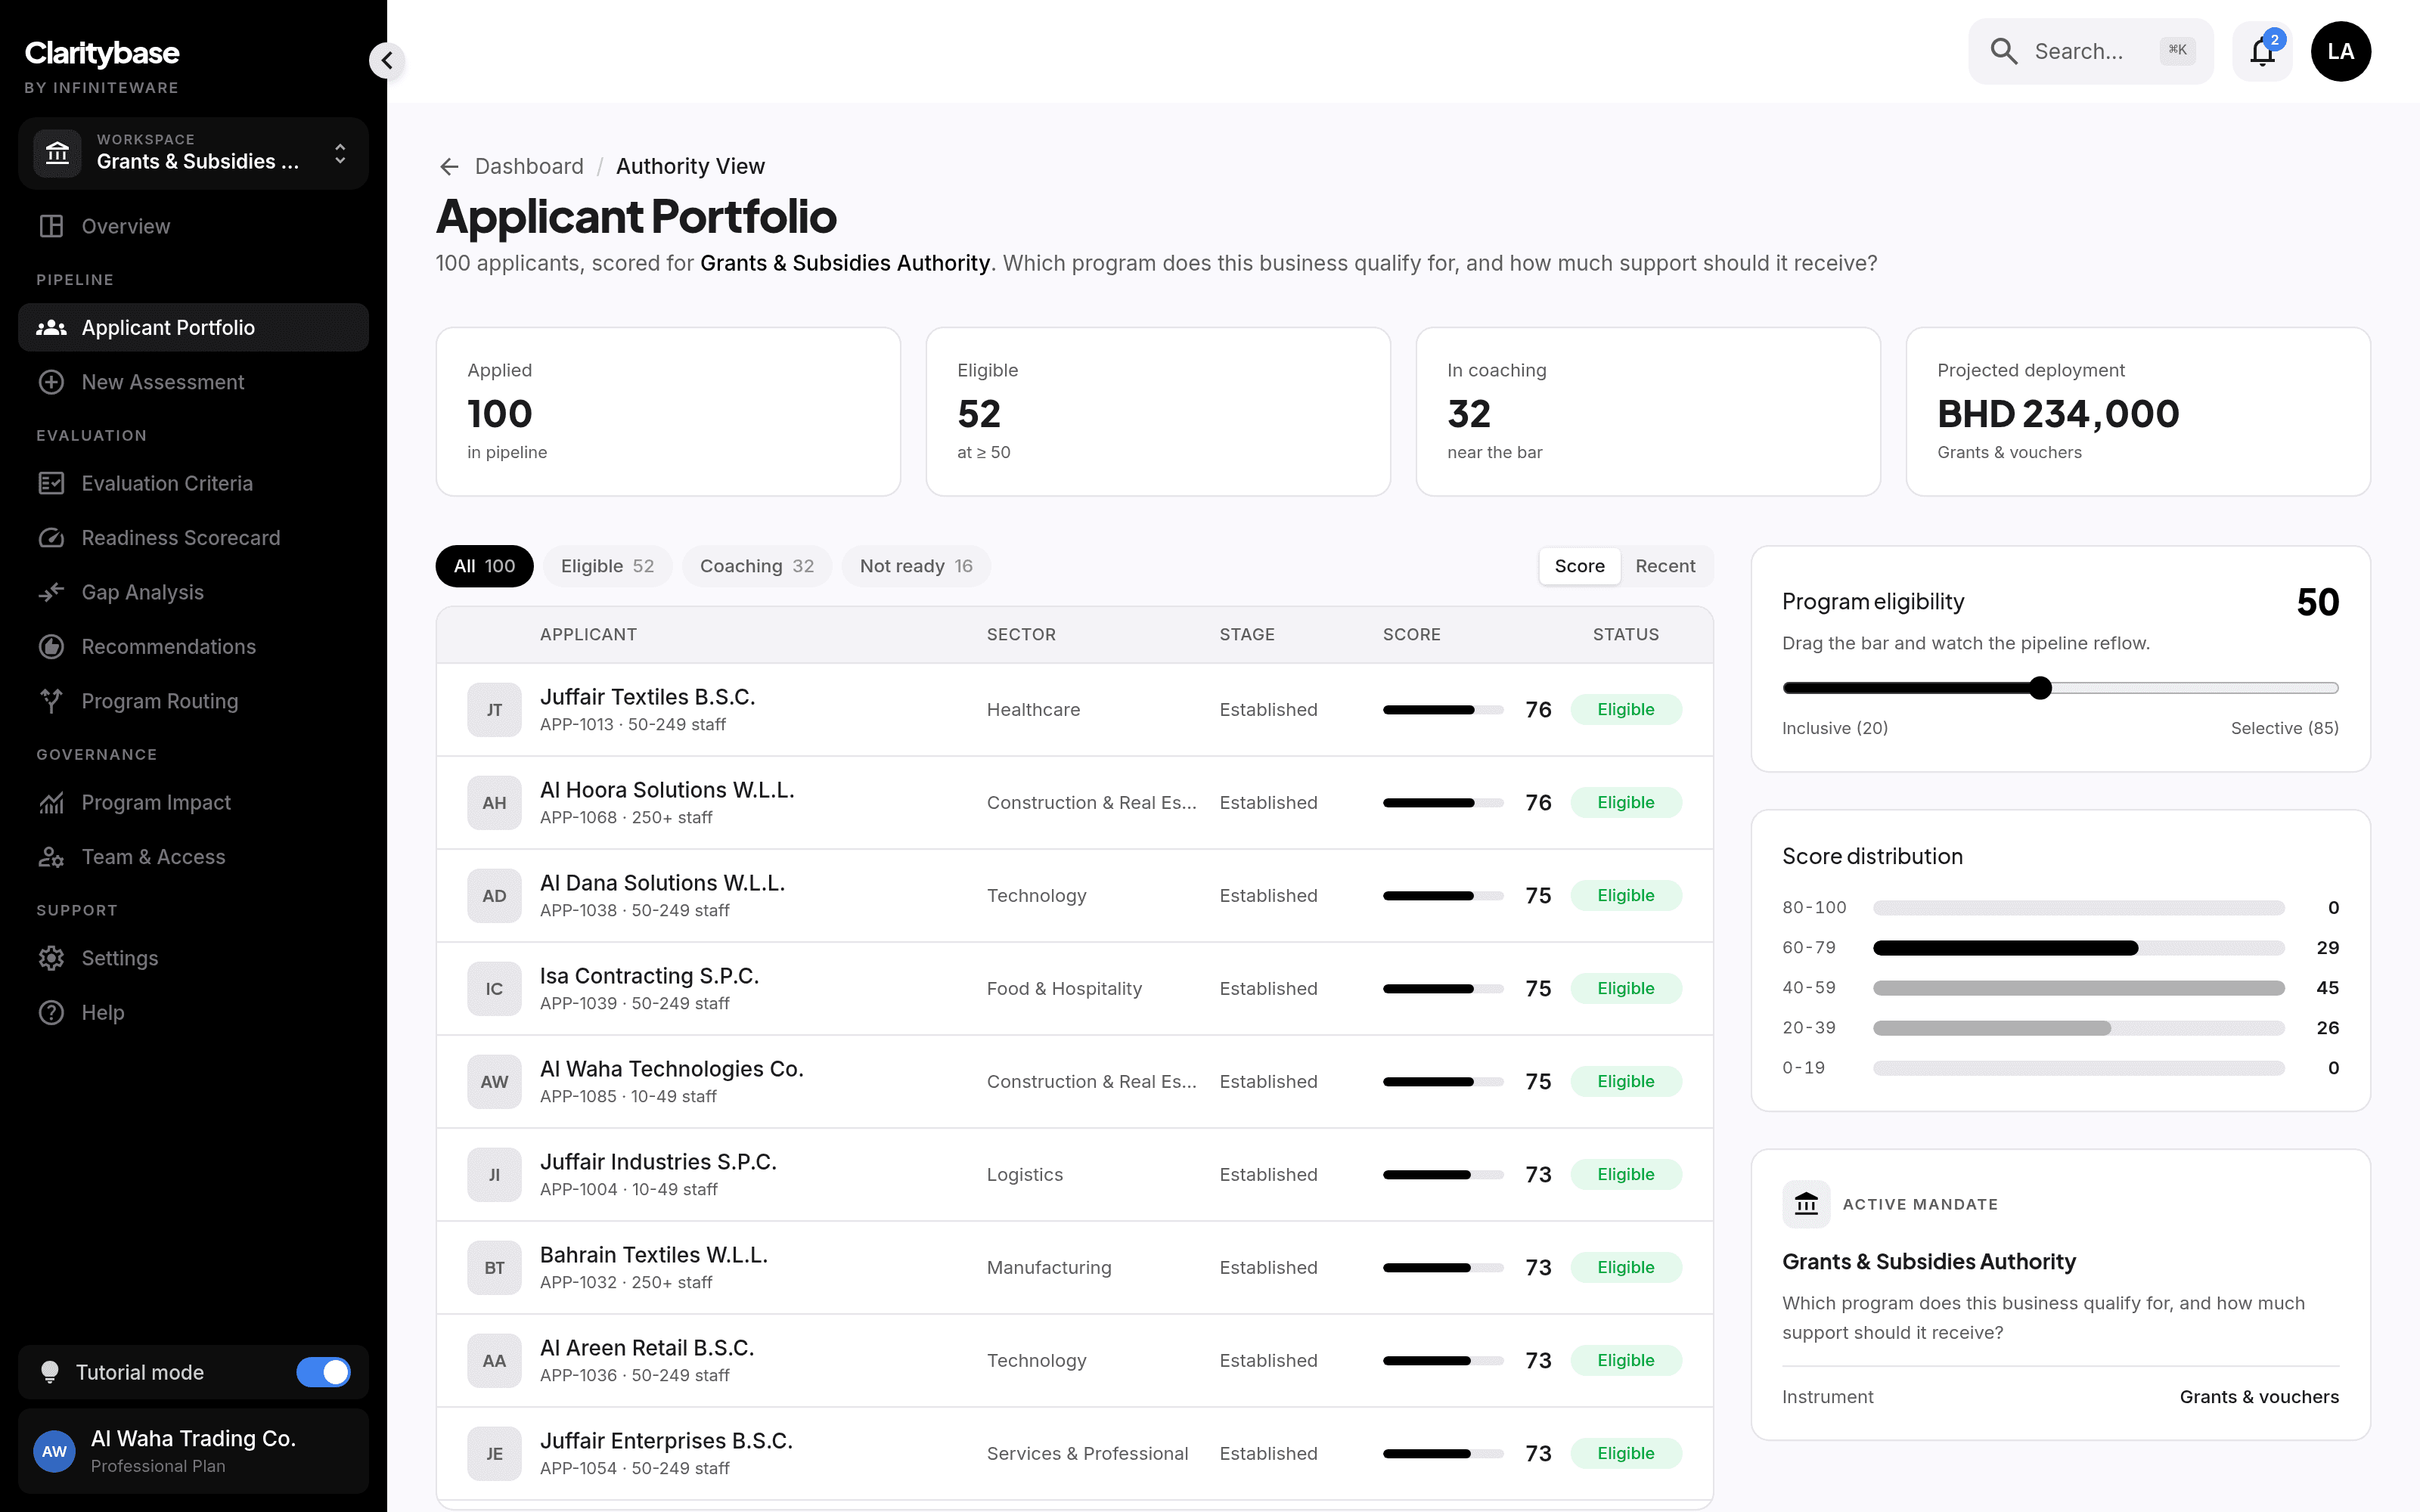2420x1512 pixels.
Task: Click the Help question mark icon
Action: click(51, 1012)
